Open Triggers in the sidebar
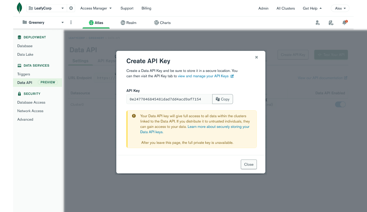This screenshot has height=212, width=367. point(24,74)
